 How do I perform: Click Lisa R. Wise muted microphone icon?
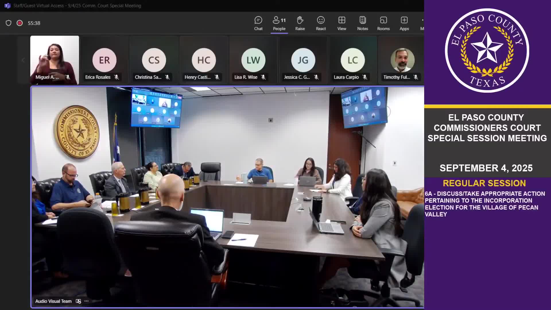point(263,77)
